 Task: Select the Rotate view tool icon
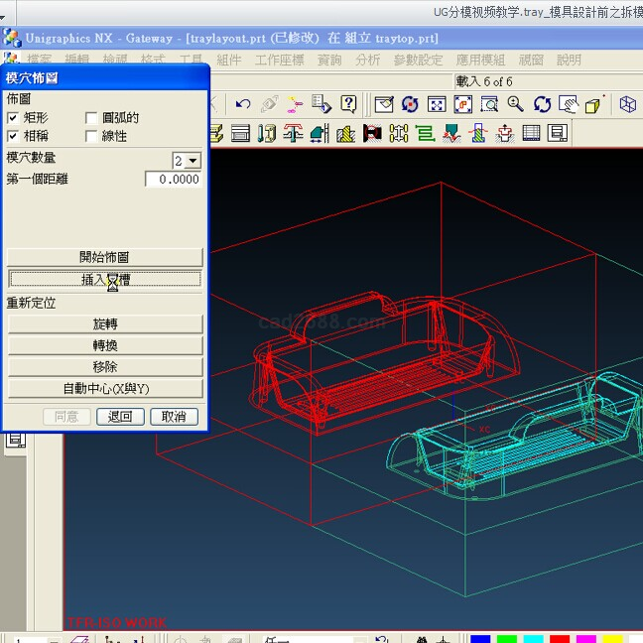pyautogui.click(x=542, y=104)
